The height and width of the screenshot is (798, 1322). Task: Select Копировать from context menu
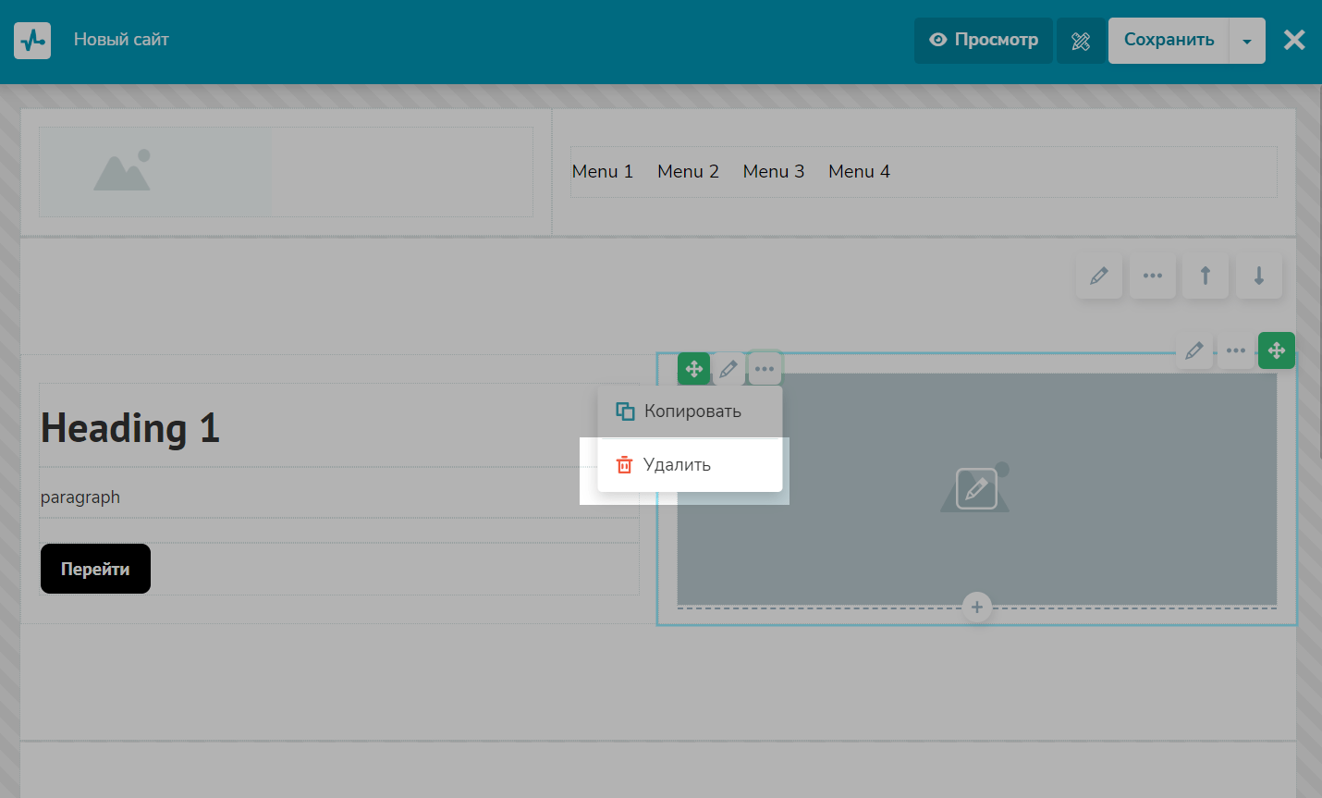point(690,411)
